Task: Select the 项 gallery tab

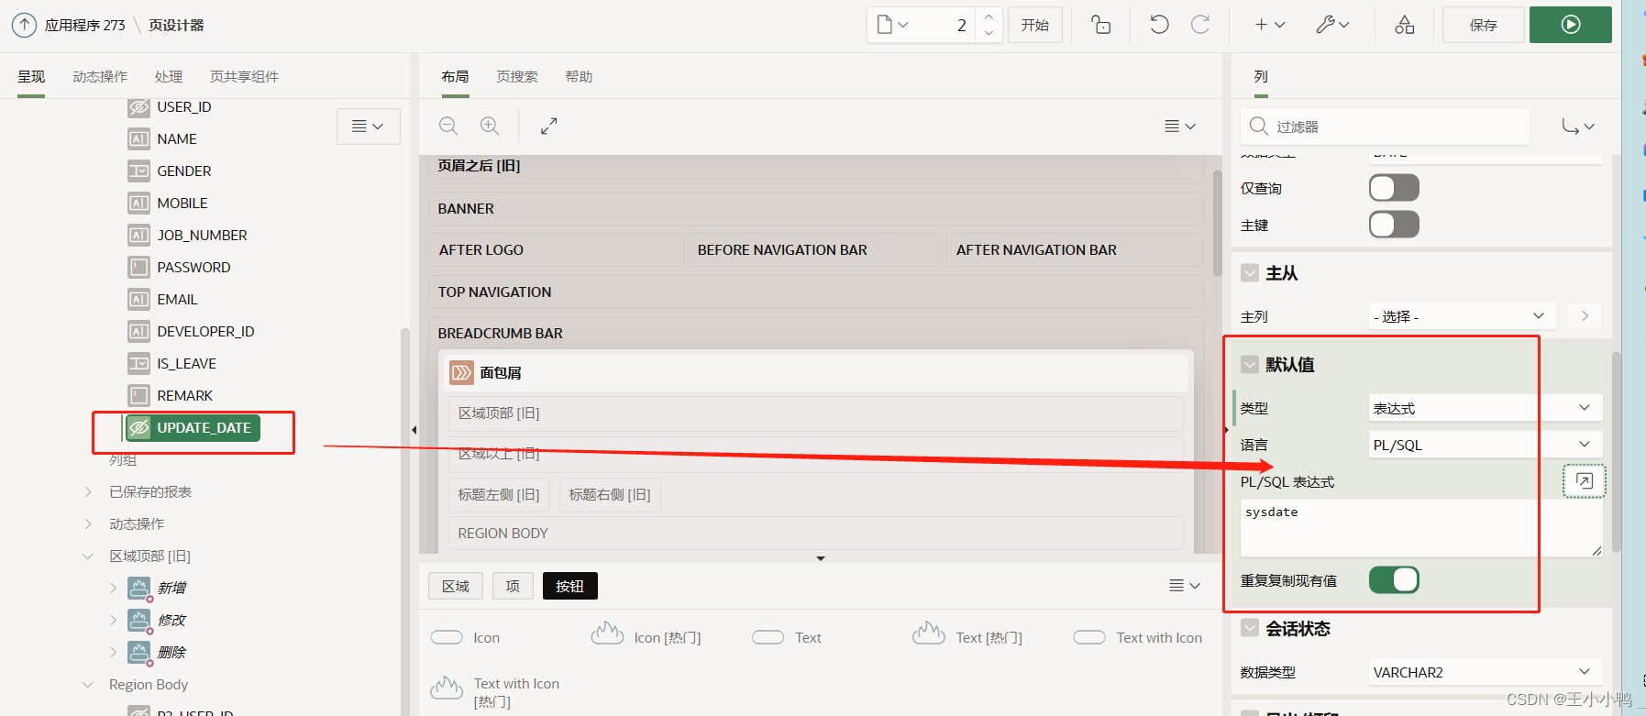Action: 513,586
